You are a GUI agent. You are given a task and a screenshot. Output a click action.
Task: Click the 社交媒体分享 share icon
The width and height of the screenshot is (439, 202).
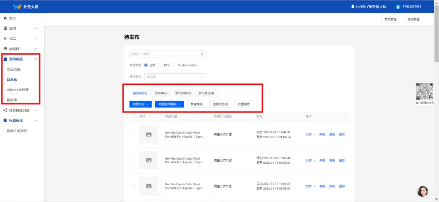pyautogui.click(x=5, y=110)
